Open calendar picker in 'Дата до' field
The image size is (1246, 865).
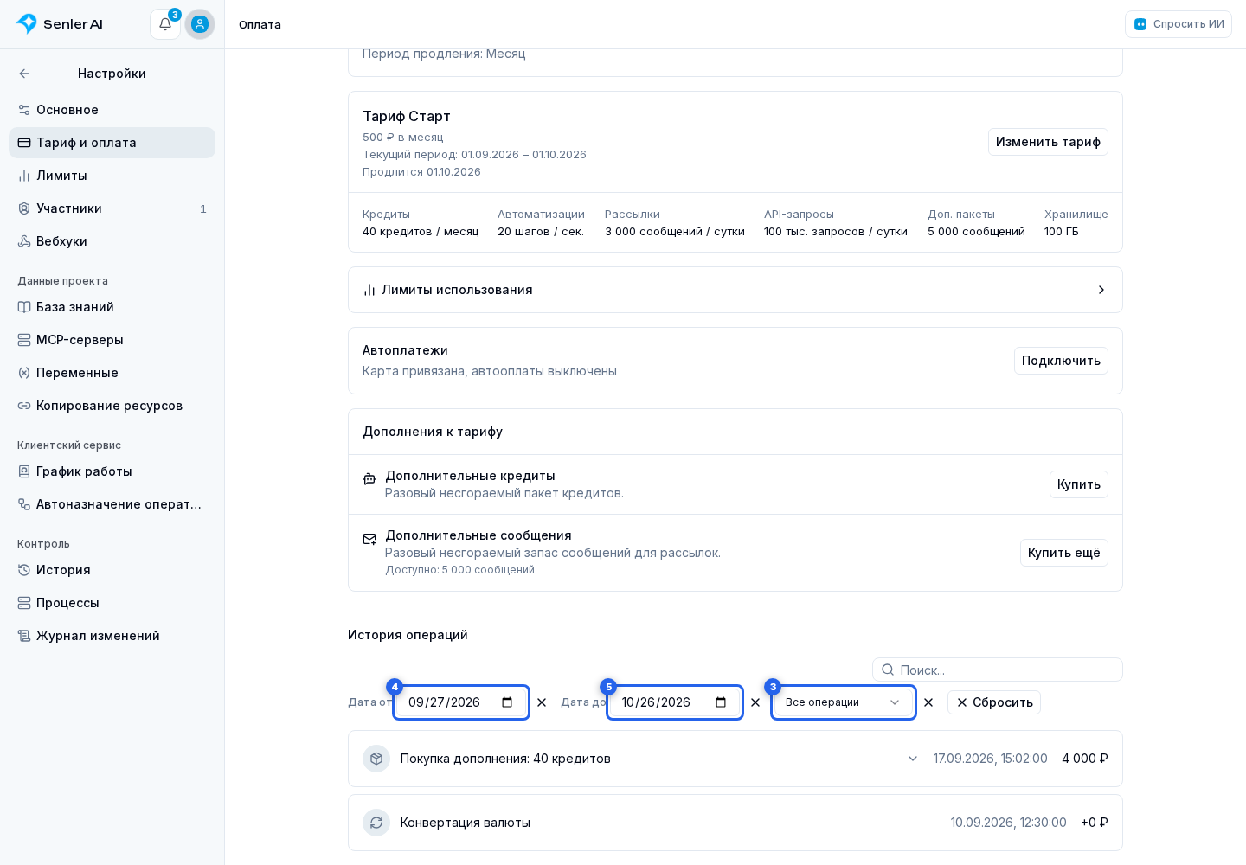(721, 702)
